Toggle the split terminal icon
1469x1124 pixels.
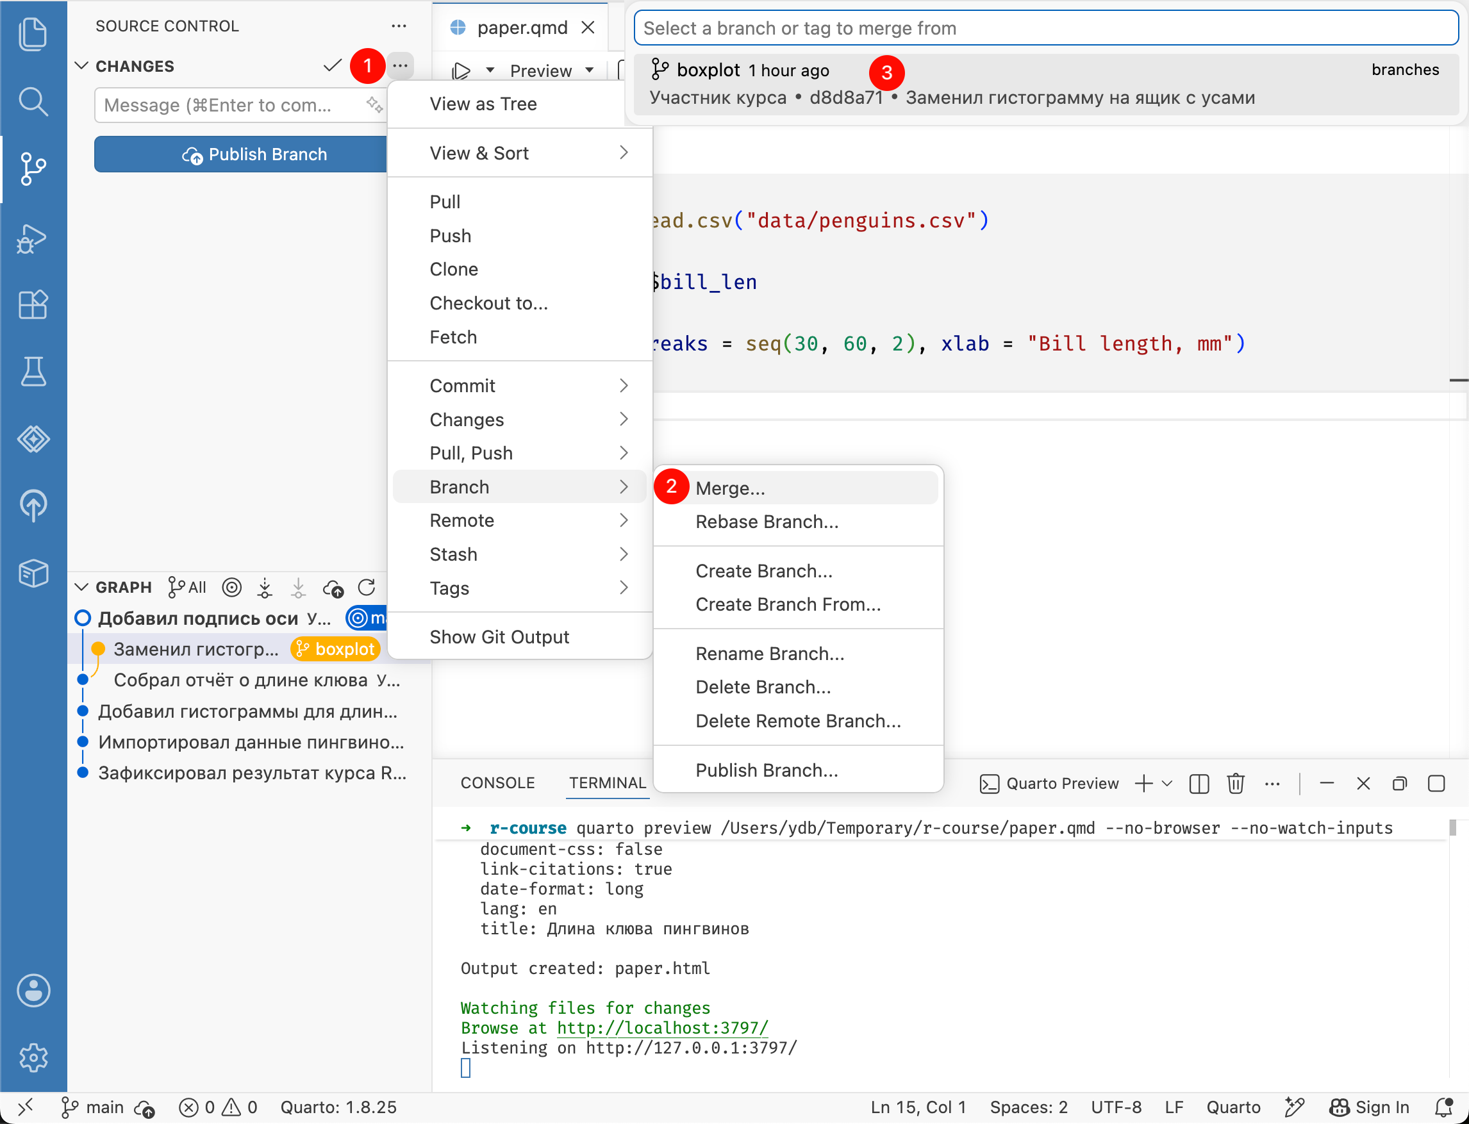pos(1199,783)
